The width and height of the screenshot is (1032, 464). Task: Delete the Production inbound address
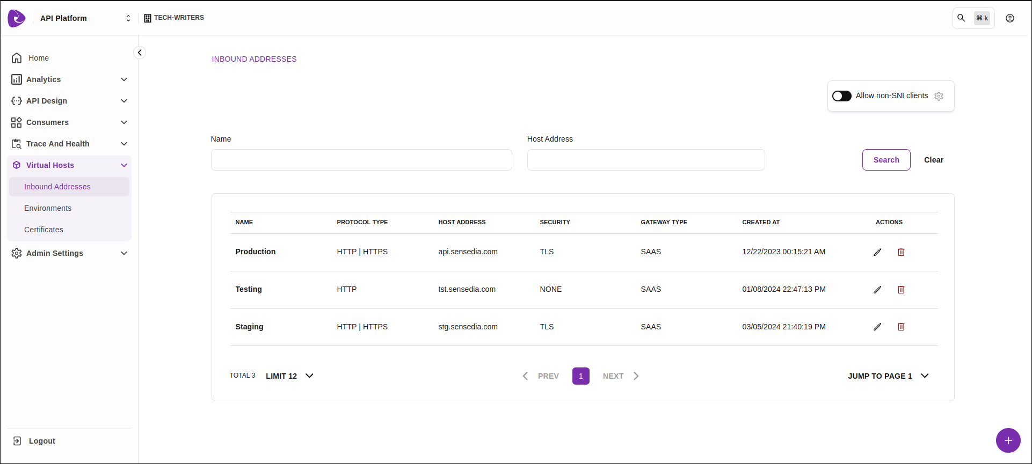coord(901,252)
